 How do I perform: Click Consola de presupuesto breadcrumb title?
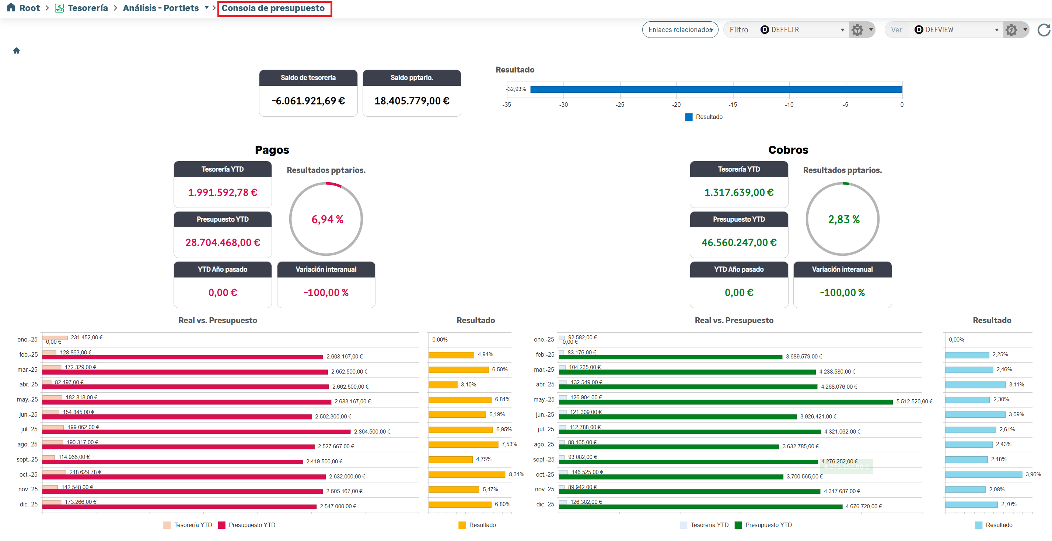pos(273,8)
